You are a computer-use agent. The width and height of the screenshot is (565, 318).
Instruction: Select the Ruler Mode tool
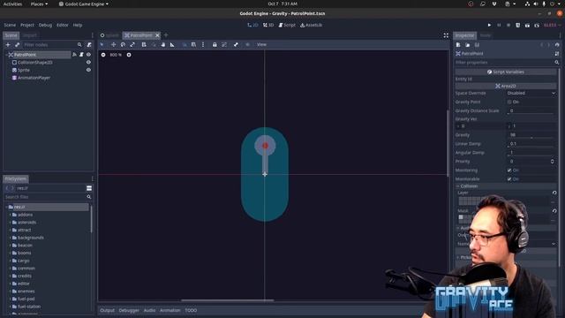click(172, 45)
